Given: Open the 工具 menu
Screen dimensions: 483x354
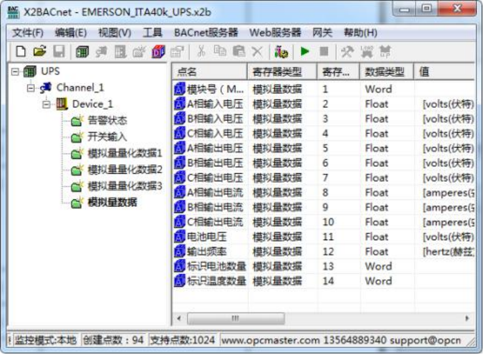Looking at the screenshot, I should [x=153, y=33].
